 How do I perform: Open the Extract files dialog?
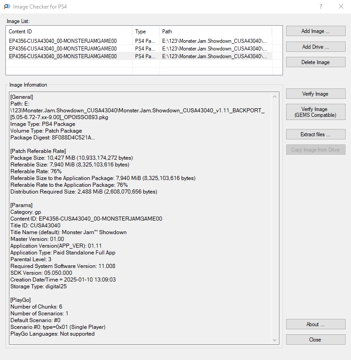[x=315, y=134]
